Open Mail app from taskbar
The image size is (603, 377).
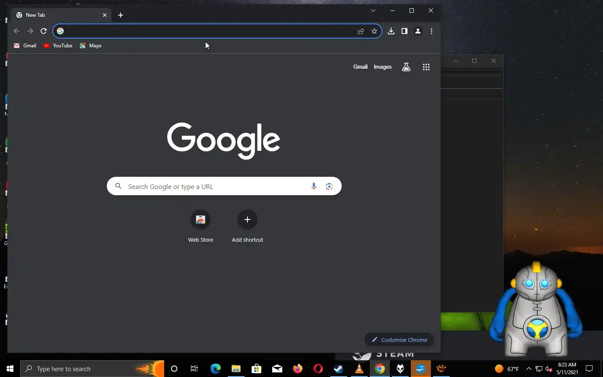(x=277, y=369)
